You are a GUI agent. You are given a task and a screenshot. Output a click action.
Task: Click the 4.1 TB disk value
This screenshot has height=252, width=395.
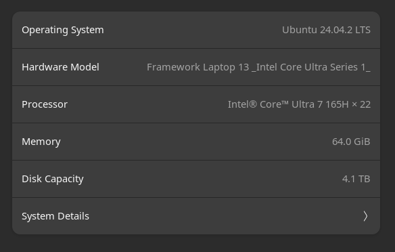356,179
